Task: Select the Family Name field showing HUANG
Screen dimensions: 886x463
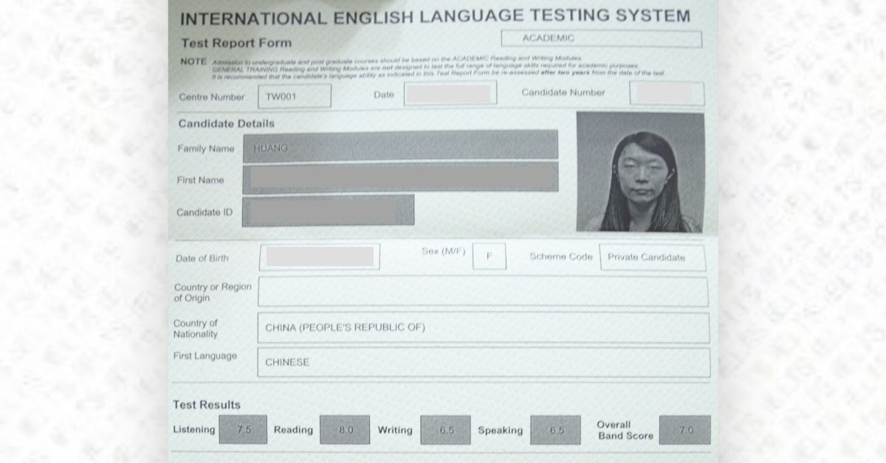Action: tap(400, 146)
